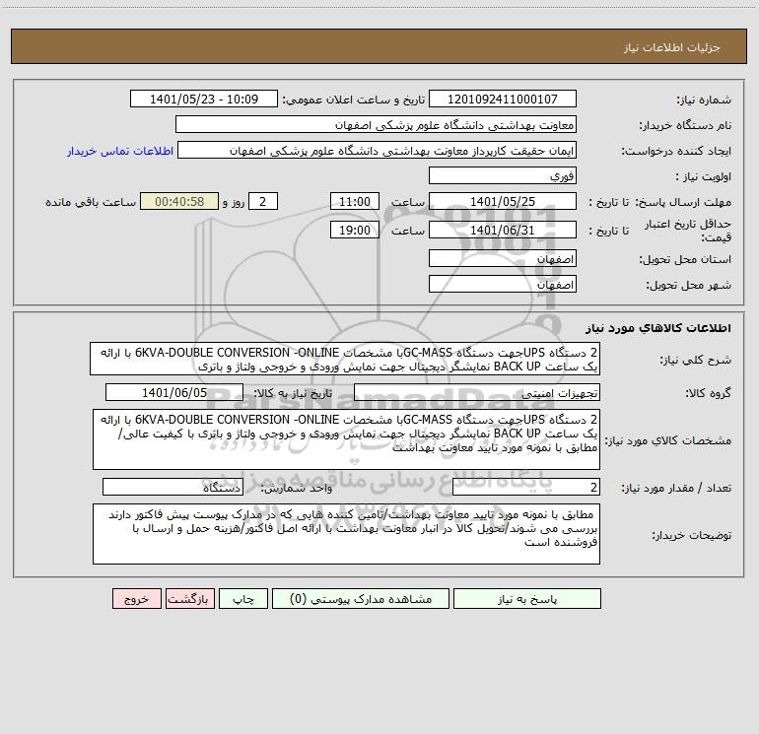Screen dimensions: 759x734
Task: Click the واحد شمارش field دستگاه
Action: [172, 488]
